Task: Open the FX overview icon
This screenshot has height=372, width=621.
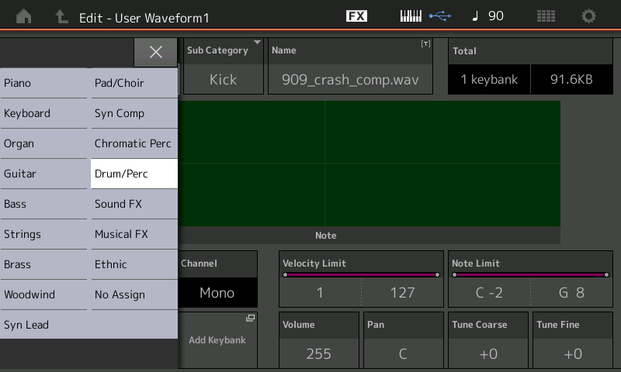Action: click(356, 16)
